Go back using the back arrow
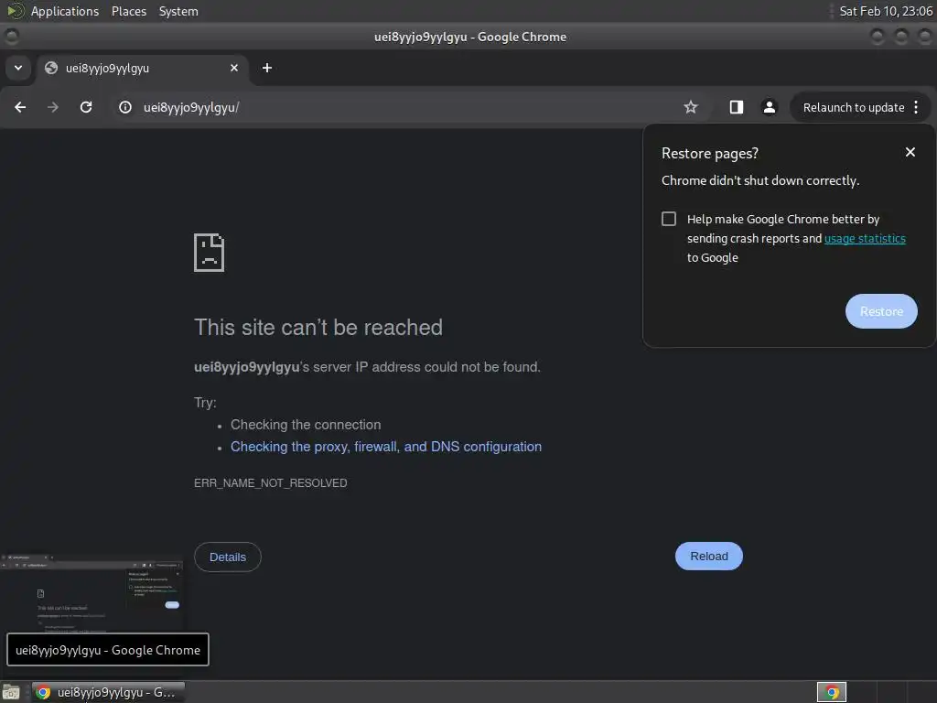 click(20, 107)
